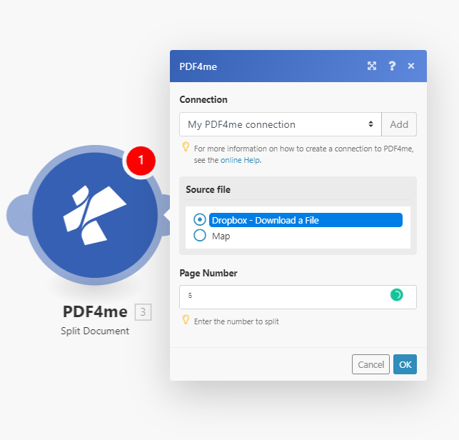Select the Dropbox - Download a File radio
459x440 pixels.
(x=200, y=220)
